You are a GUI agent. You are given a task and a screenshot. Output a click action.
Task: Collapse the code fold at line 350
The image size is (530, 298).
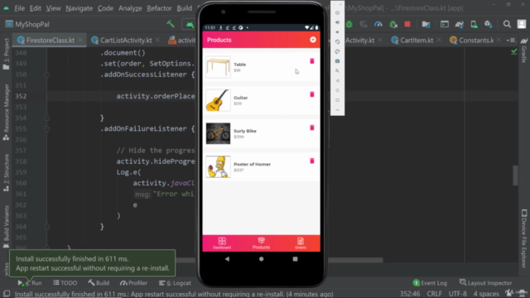tap(47, 74)
